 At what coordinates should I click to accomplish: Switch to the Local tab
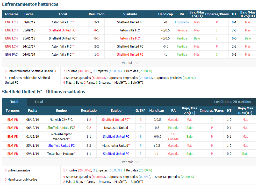39,102
